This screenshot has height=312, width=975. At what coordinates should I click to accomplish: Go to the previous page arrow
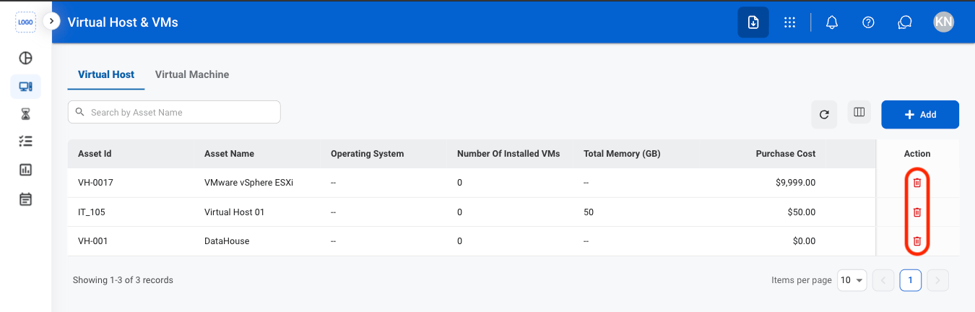click(883, 280)
